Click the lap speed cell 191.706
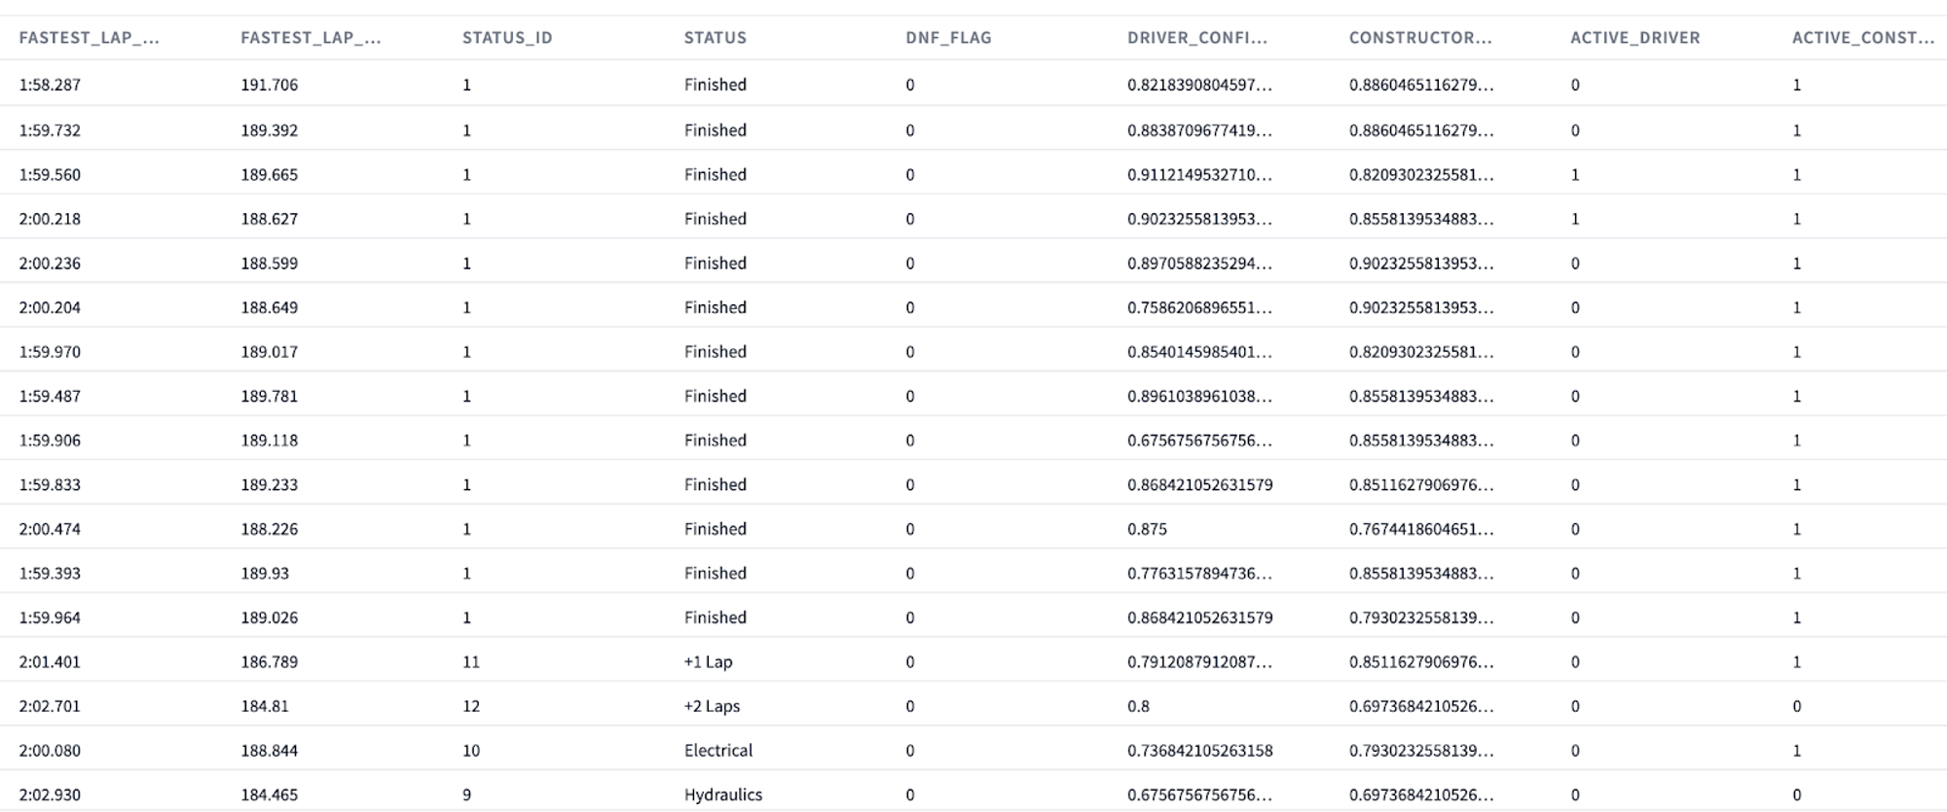The width and height of the screenshot is (1947, 812). click(270, 85)
